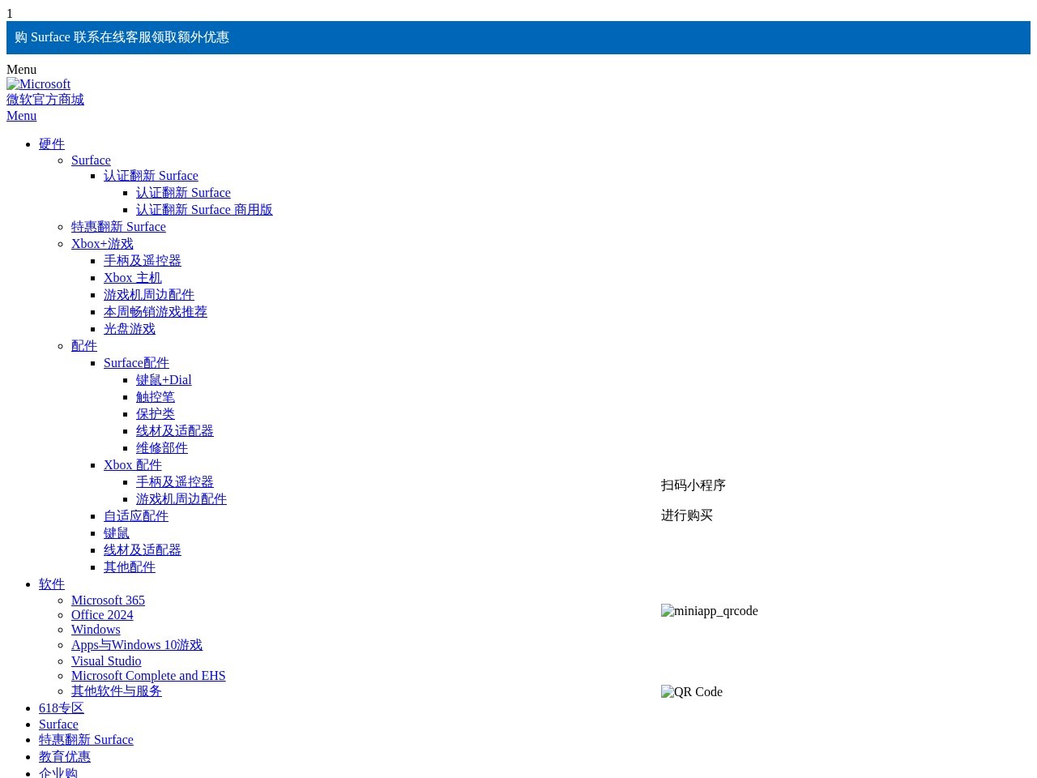The width and height of the screenshot is (1037, 778).
Task: Open the 软件 top-level menu item
Action: click(52, 584)
